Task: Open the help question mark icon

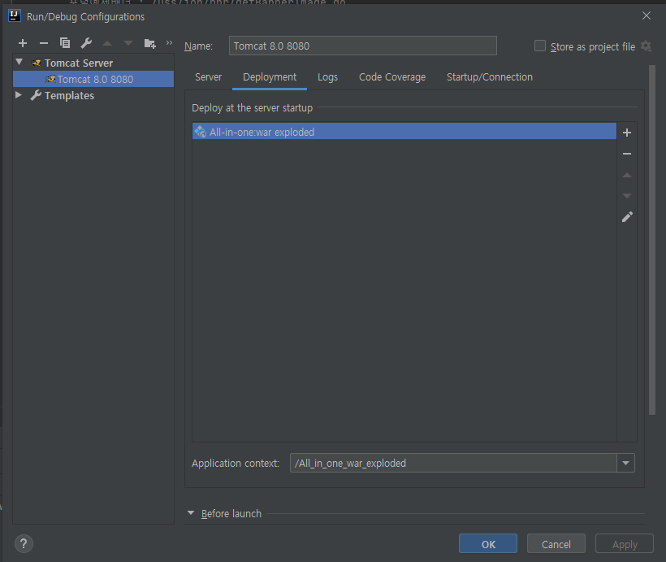Action: (x=24, y=543)
